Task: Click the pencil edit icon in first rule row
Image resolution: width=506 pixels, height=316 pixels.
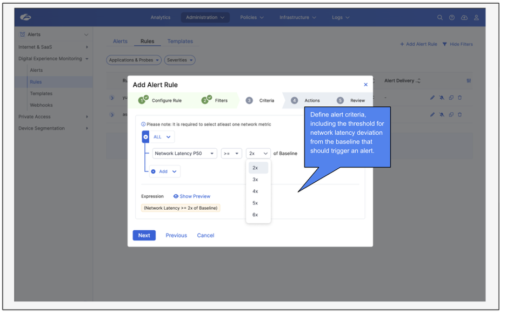Action: coord(432,98)
